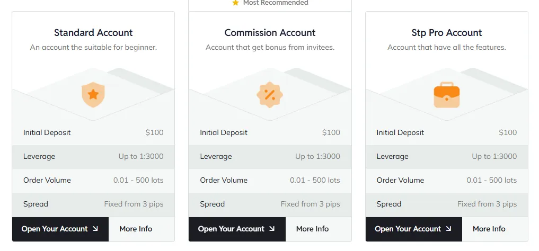Click the Stp Pro Account Order Volume row
The width and height of the screenshot is (539, 251).
(446, 180)
